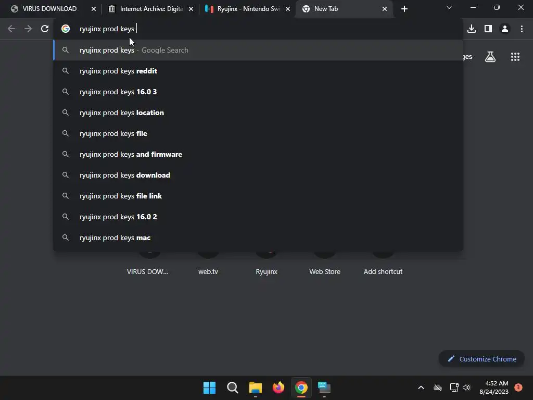The image size is (533, 400).
Task: Switch to the VIRUS DOWNLOAD tab
Action: pyautogui.click(x=49, y=9)
